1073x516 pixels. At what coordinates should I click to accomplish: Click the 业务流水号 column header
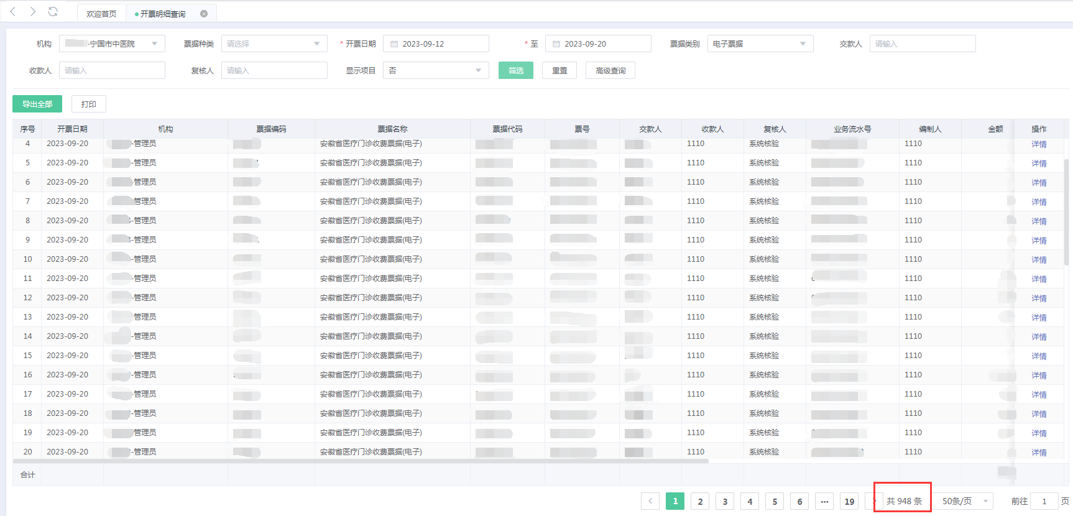tap(852, 129)
